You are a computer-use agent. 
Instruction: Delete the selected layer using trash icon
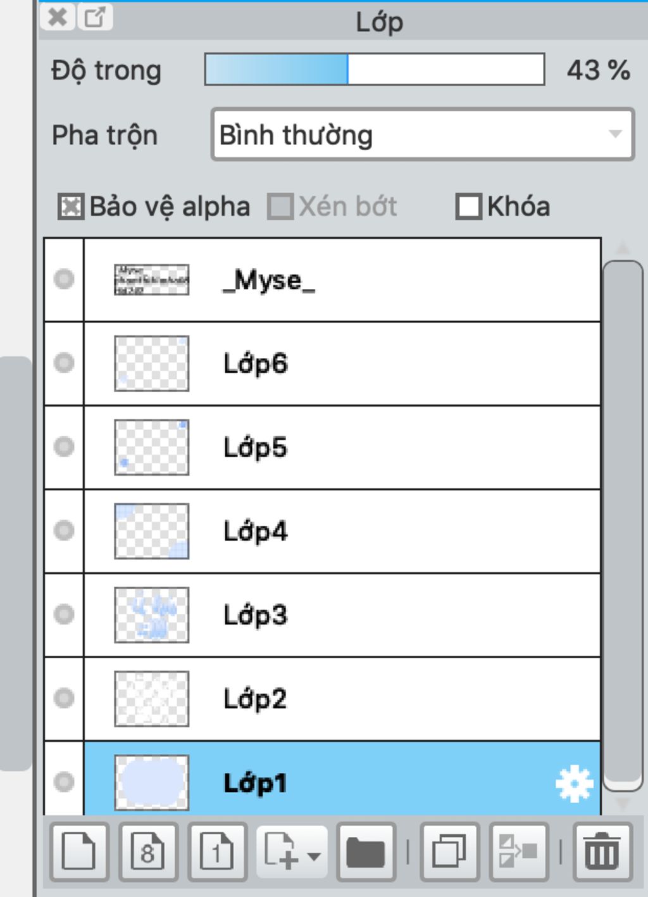tap(602, 851)
